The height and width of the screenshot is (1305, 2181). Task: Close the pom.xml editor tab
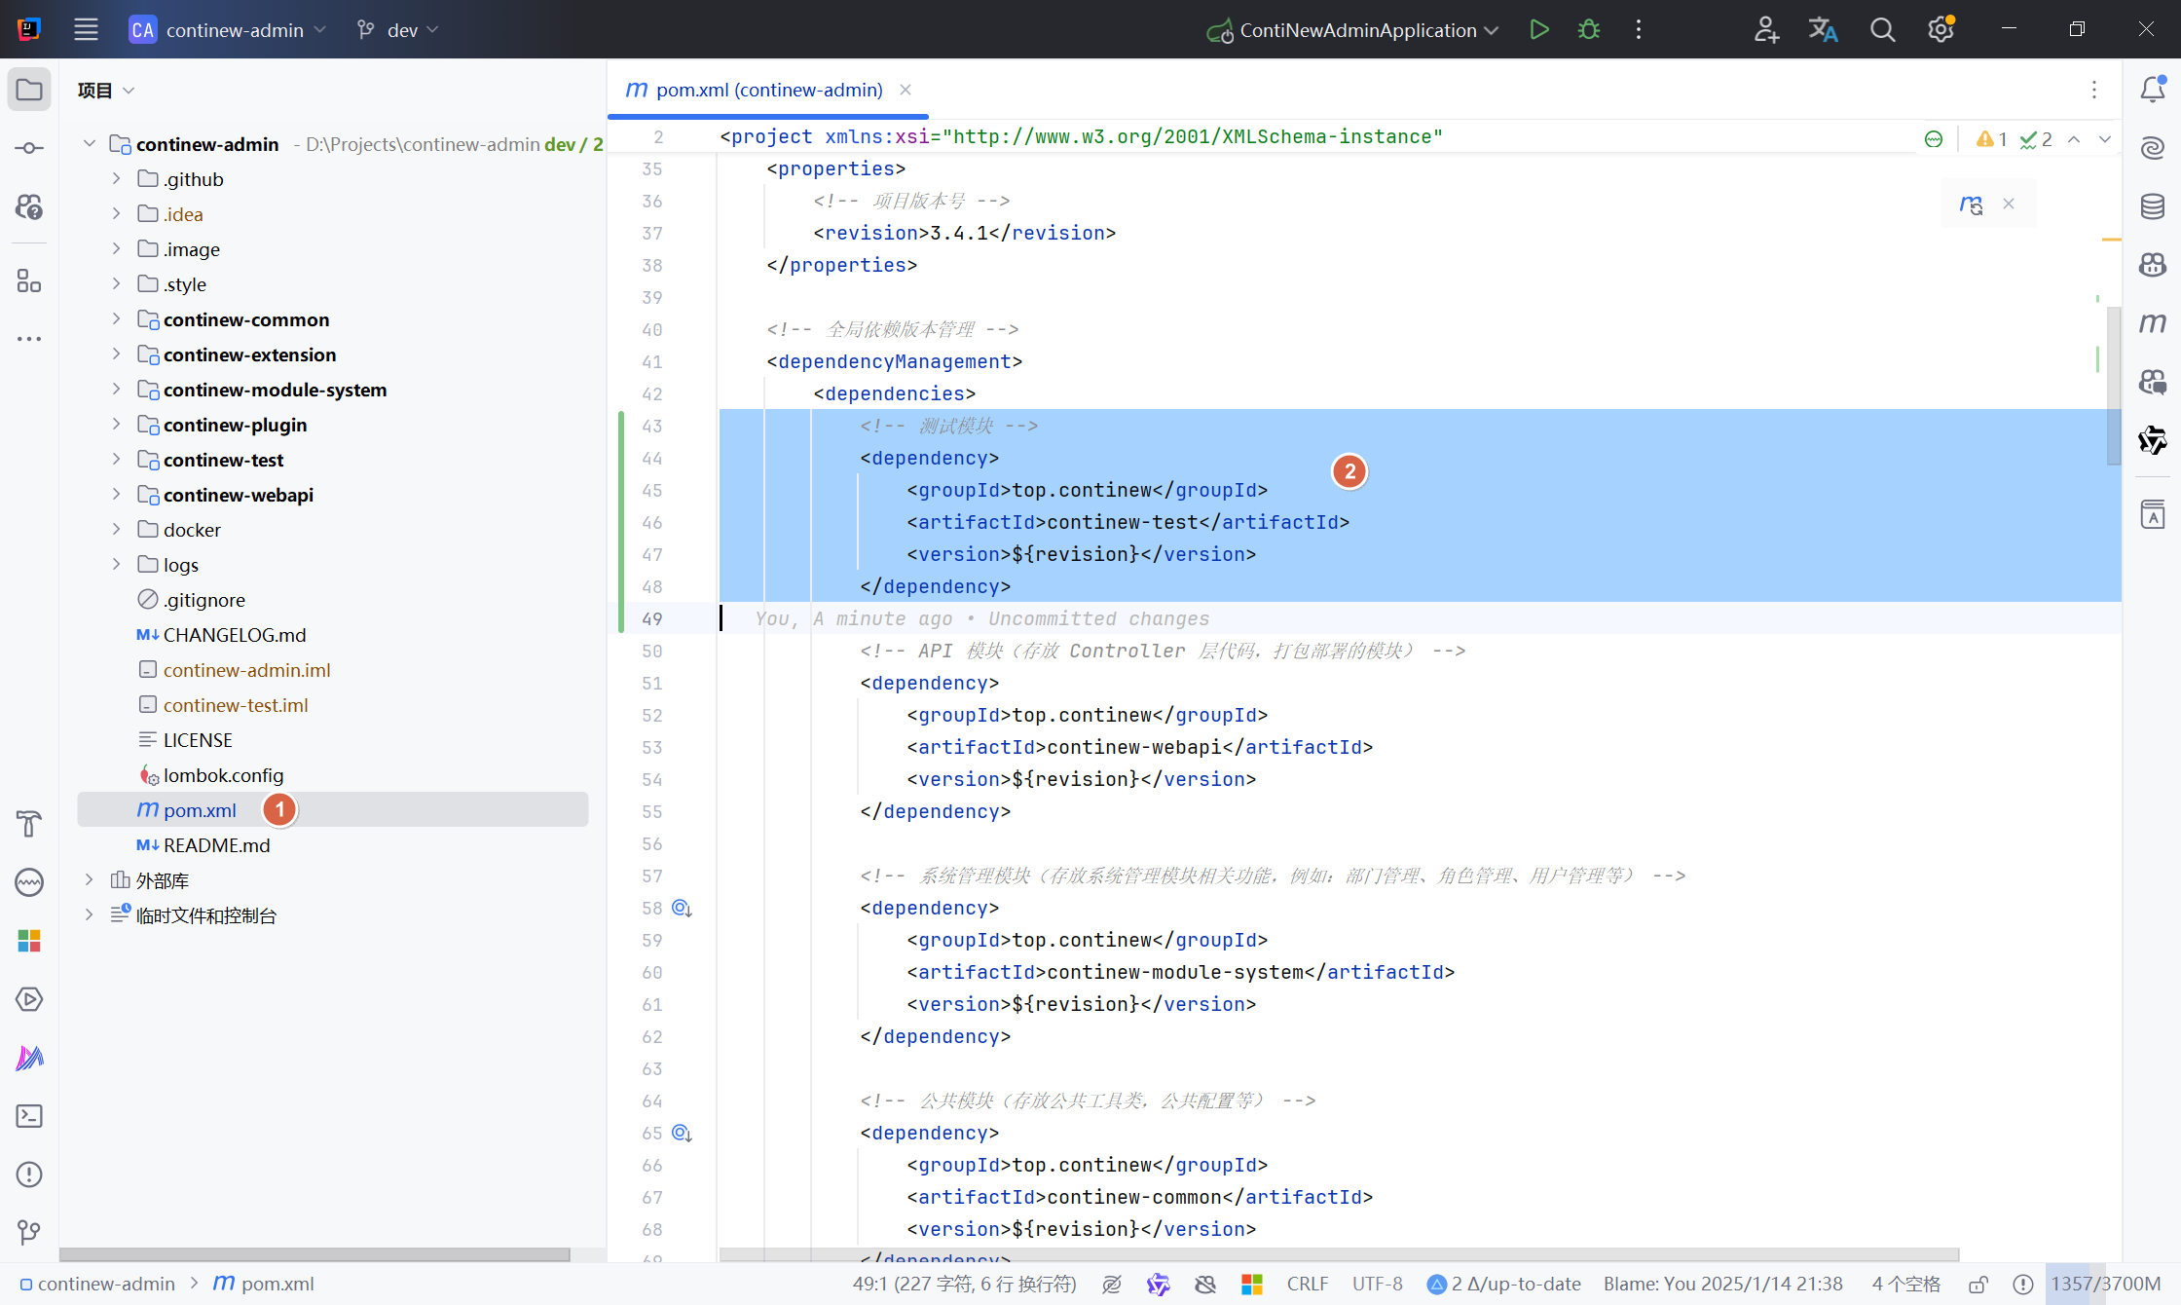pos(906,90)
